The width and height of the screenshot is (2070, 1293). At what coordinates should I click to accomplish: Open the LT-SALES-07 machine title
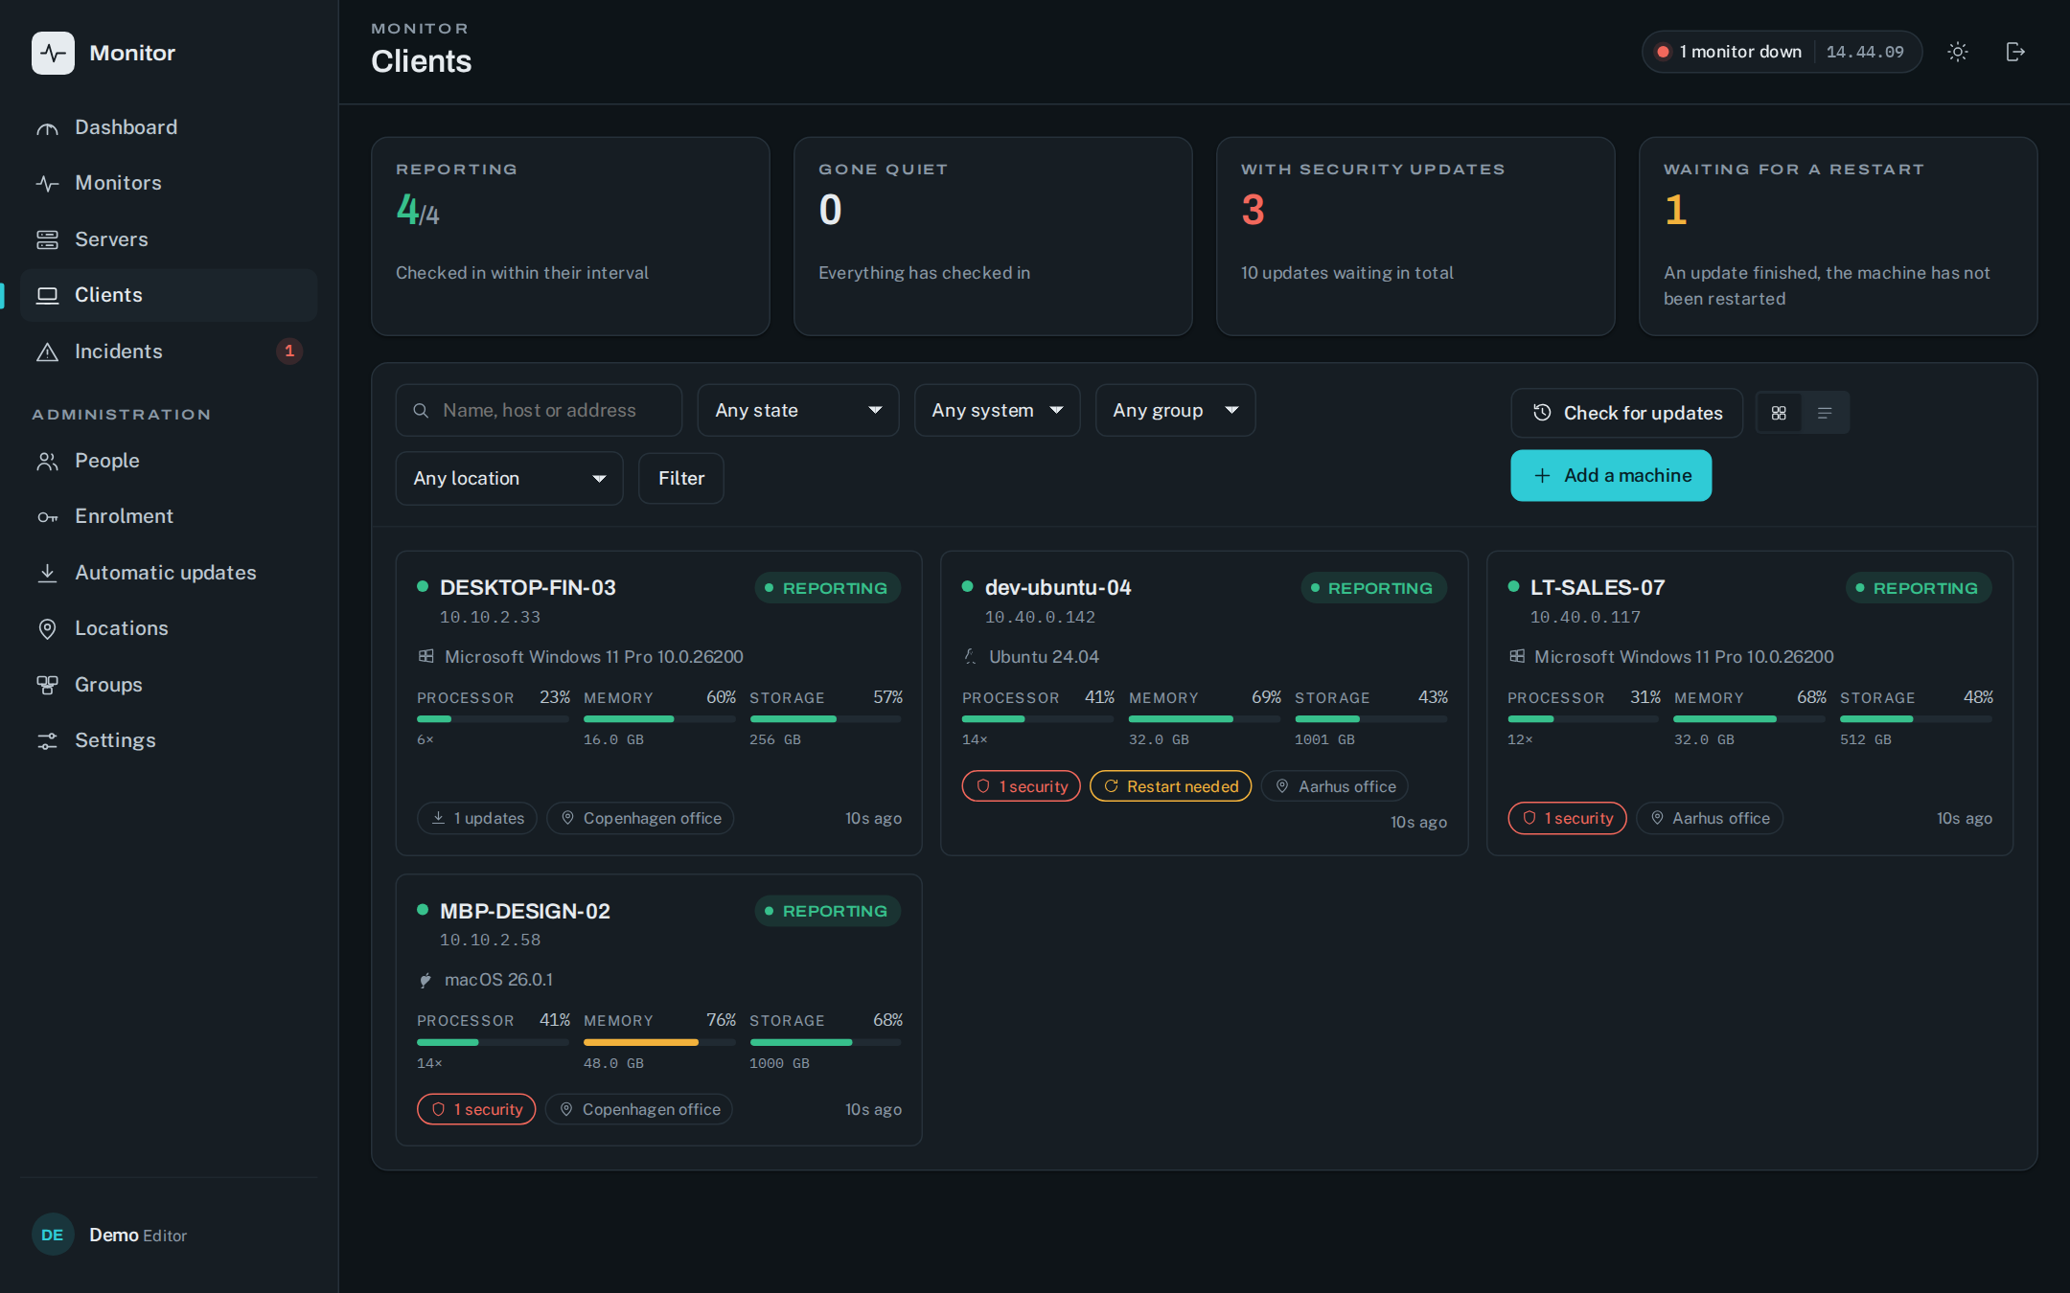pos(1598,588)
